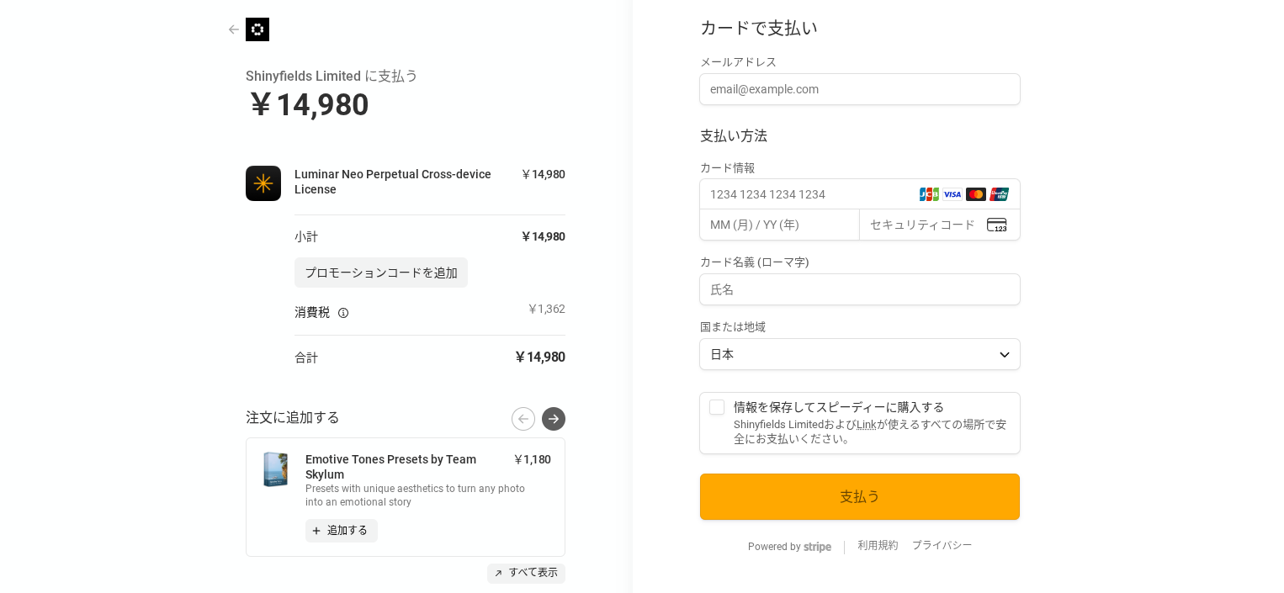Focus the card number input field
This screenshot has width=1284, height=593.
pos(808,194)
